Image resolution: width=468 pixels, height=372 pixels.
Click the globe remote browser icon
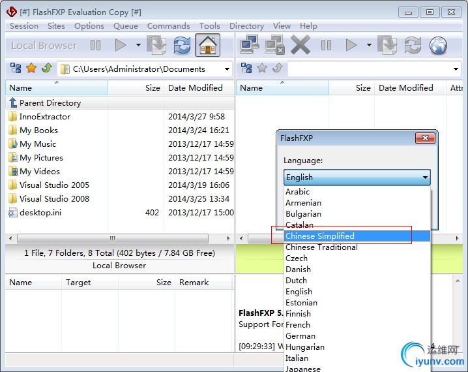[x=438, y=46]
